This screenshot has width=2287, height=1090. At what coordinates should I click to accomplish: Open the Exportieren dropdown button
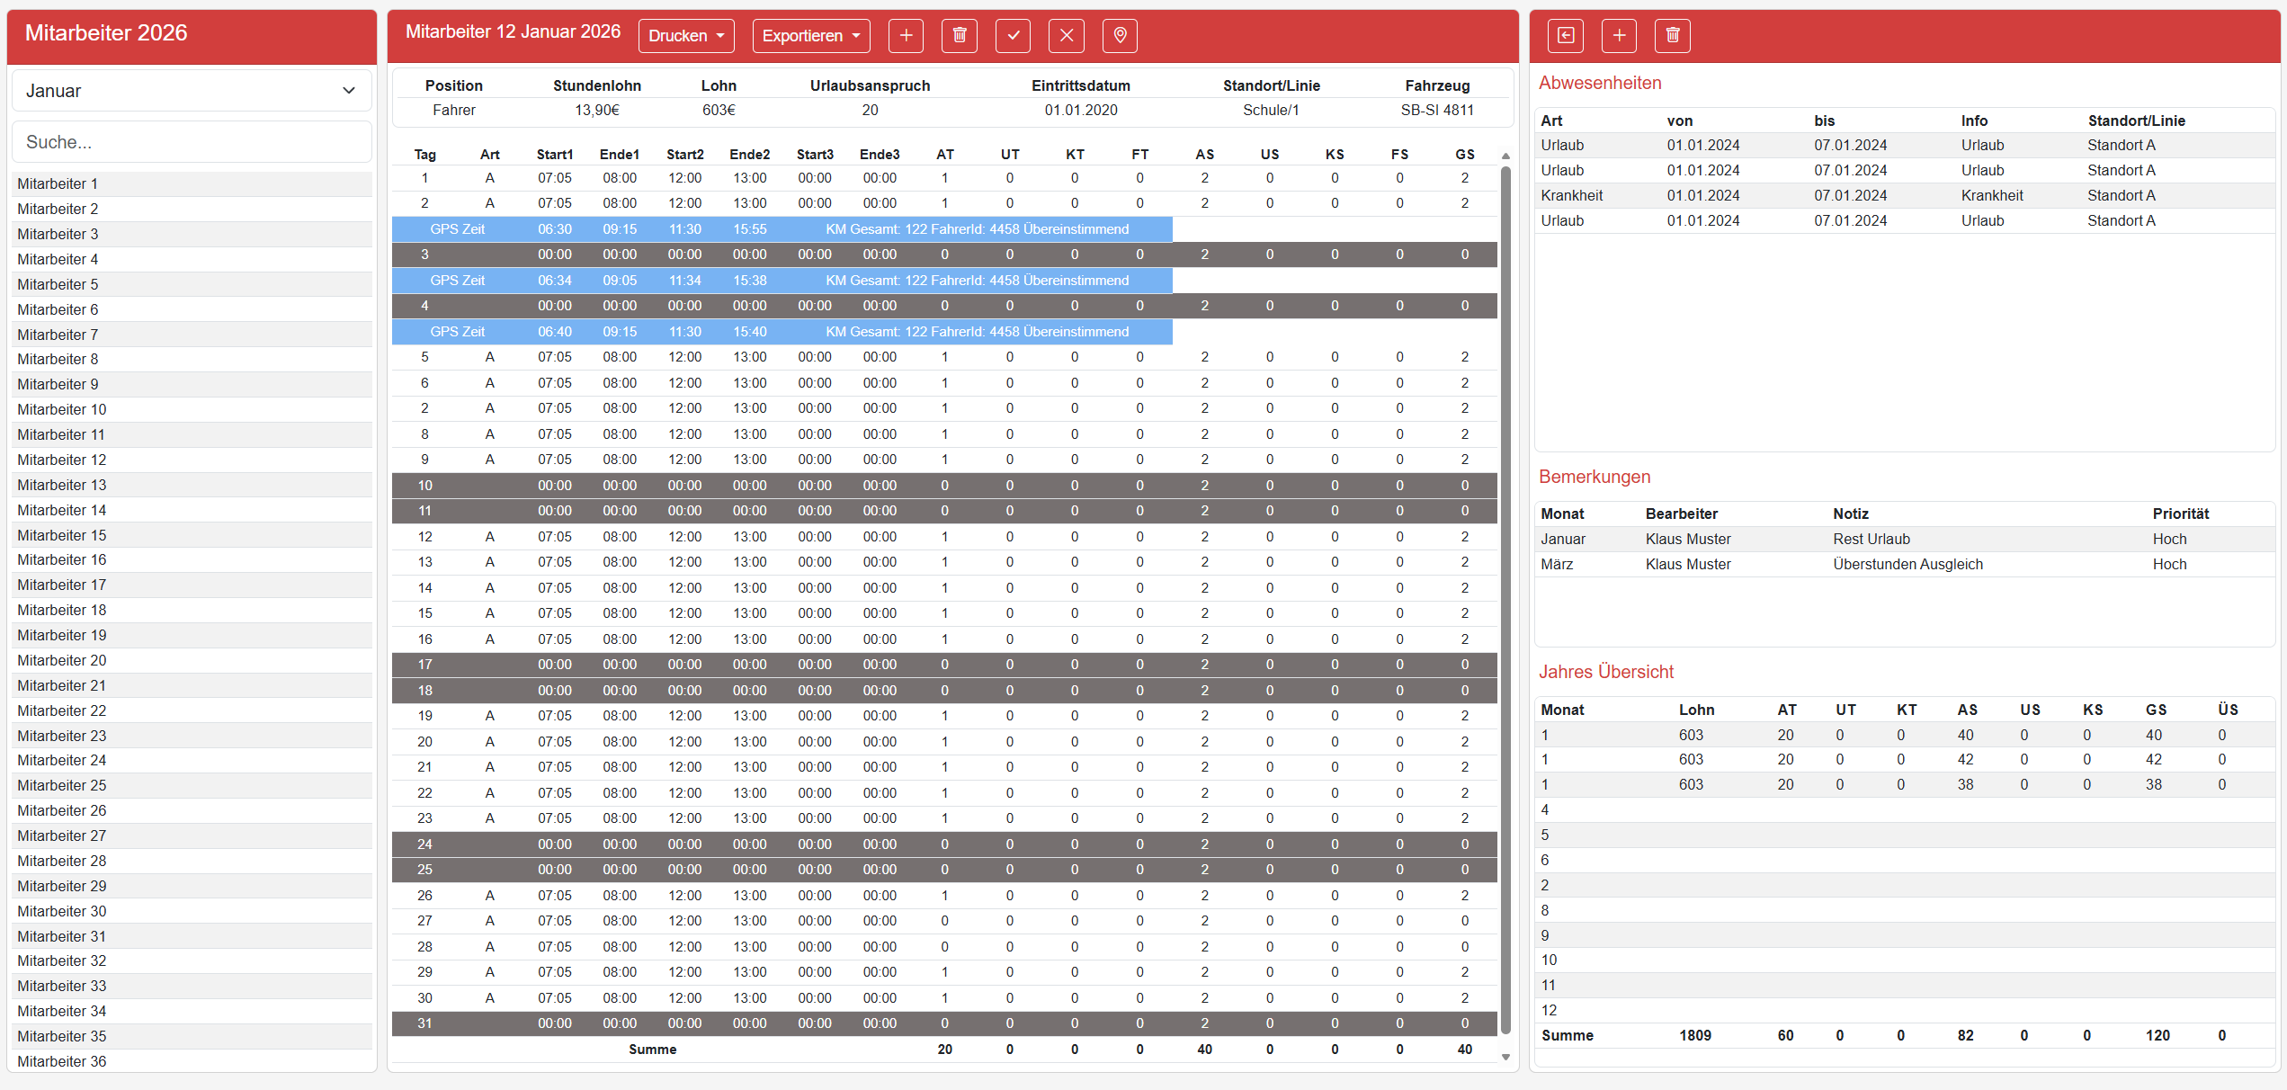pos(811,36)
